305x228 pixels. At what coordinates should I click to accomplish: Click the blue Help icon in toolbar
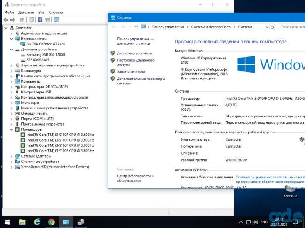pyautogui.click(x=40, y=20)
